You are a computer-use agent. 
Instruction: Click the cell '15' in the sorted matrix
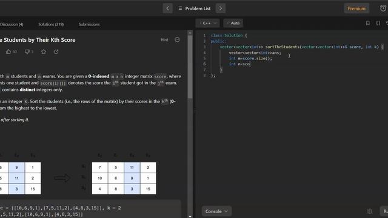(148, 189)
